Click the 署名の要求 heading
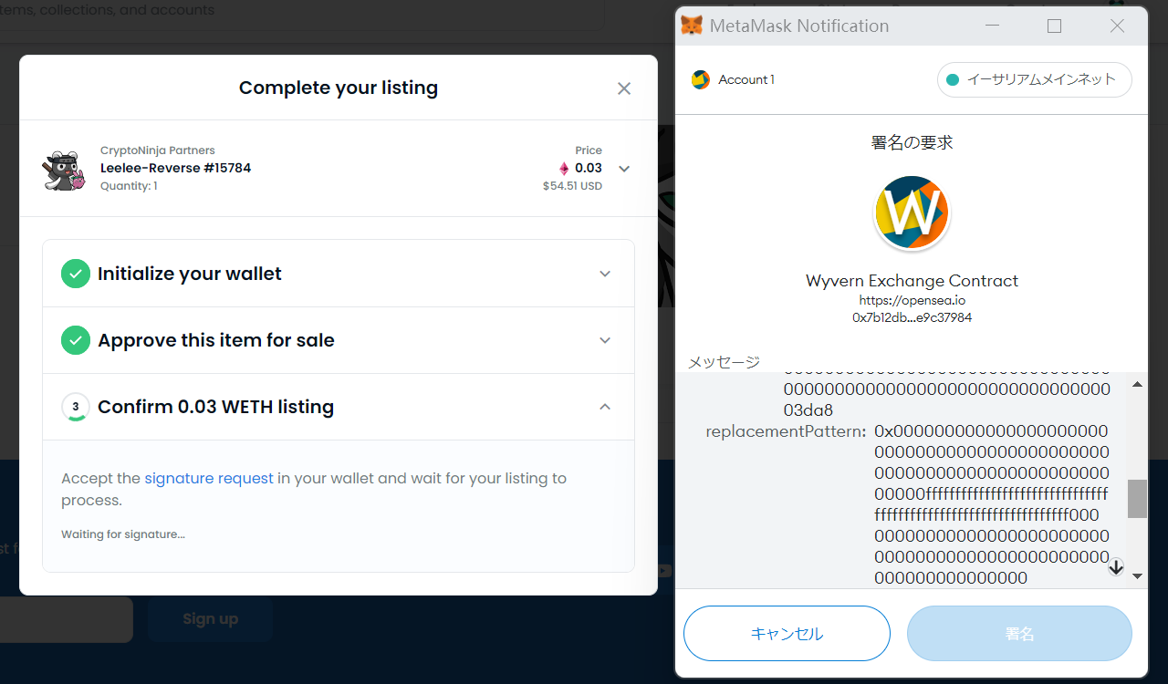This screenshot has height=684, width=1168. (x=912, y=143)
